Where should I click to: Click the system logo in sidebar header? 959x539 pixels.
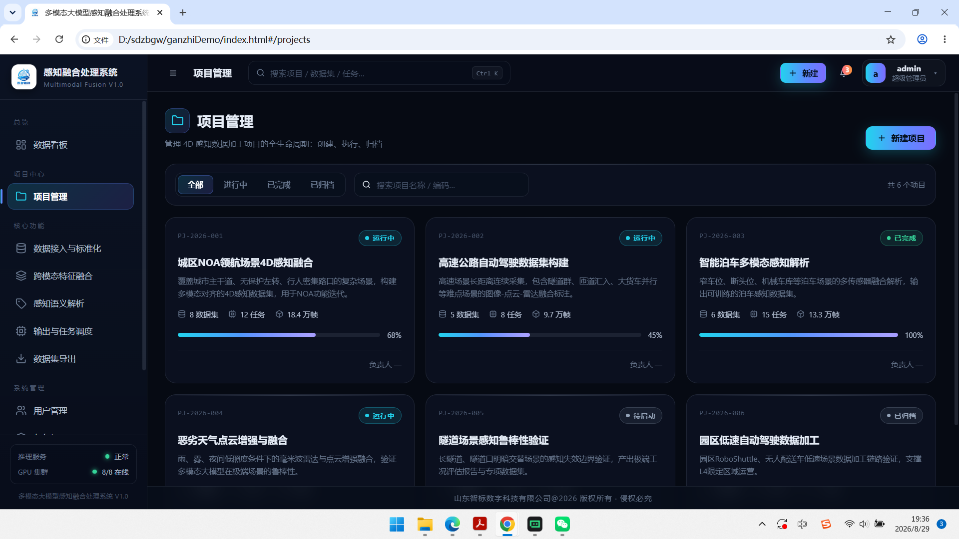(x=24, y=77)
